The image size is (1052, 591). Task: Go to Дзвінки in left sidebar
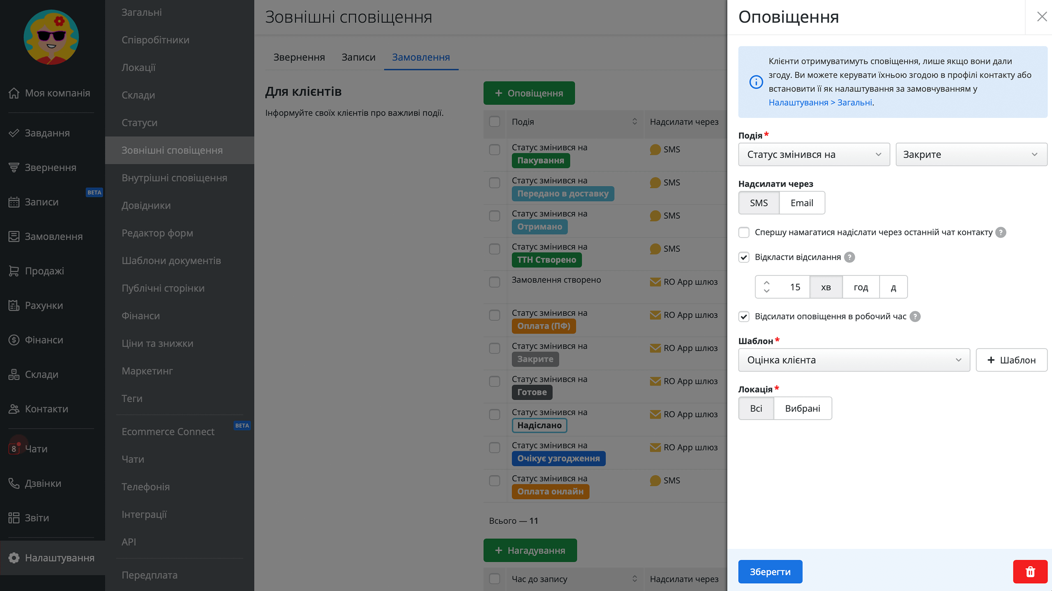coord(43,483)
